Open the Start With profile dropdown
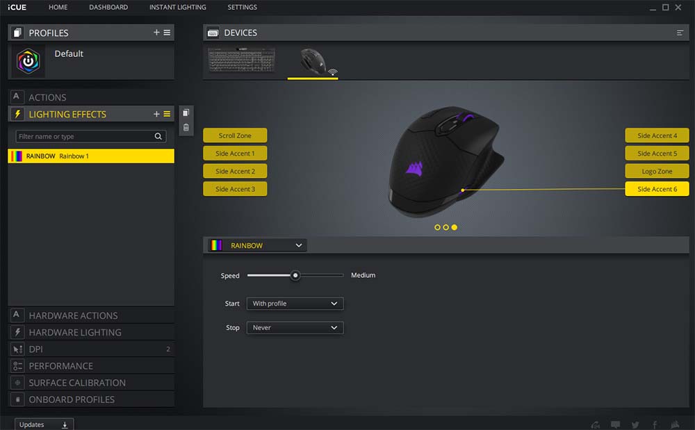The width and height of the screenshot is (695, 430). 295,304
